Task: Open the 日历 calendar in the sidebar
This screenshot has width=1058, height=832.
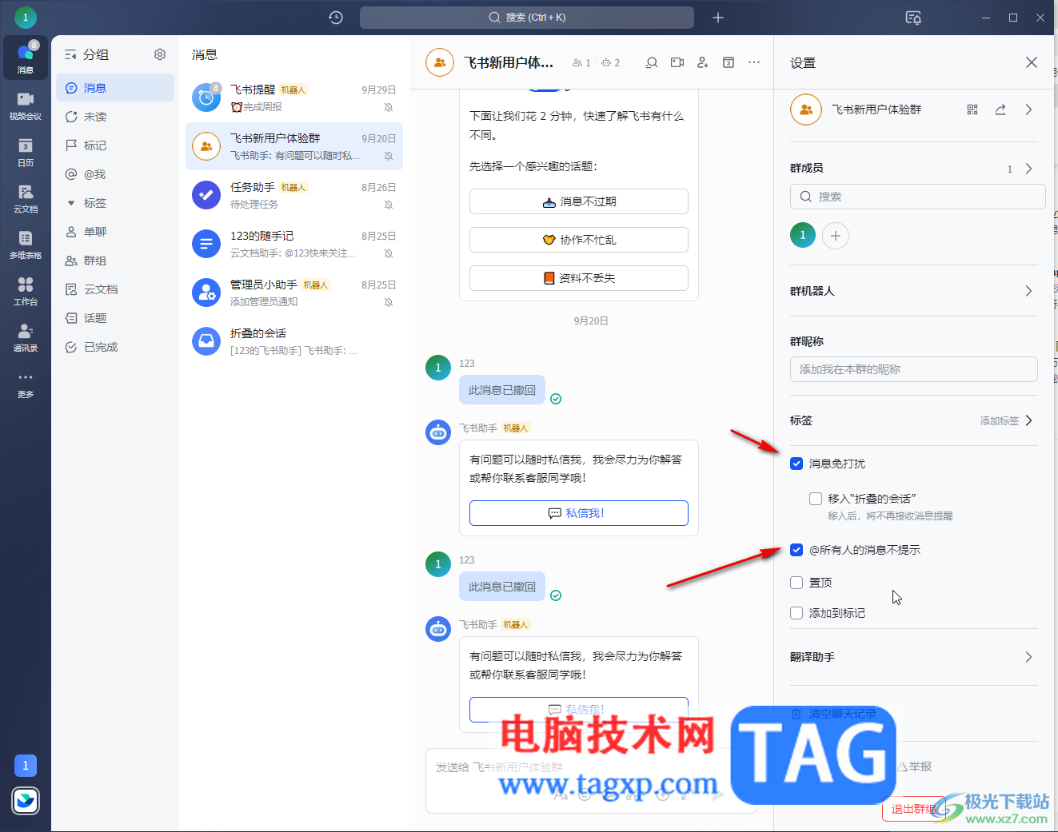Action: pos(26,151)
